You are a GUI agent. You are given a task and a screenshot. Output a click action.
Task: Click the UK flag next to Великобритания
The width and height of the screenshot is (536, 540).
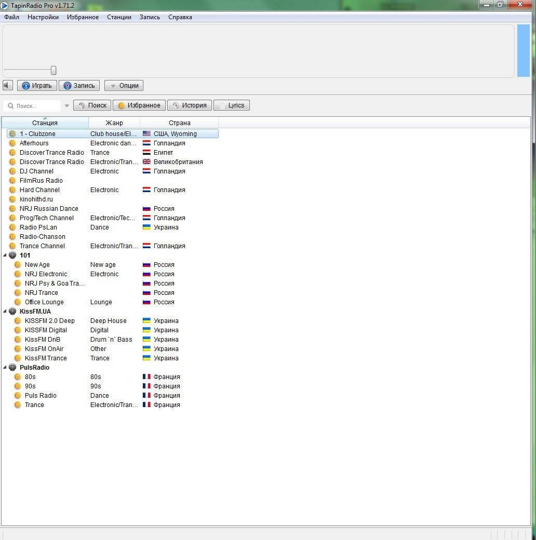[x=147, y=161]
